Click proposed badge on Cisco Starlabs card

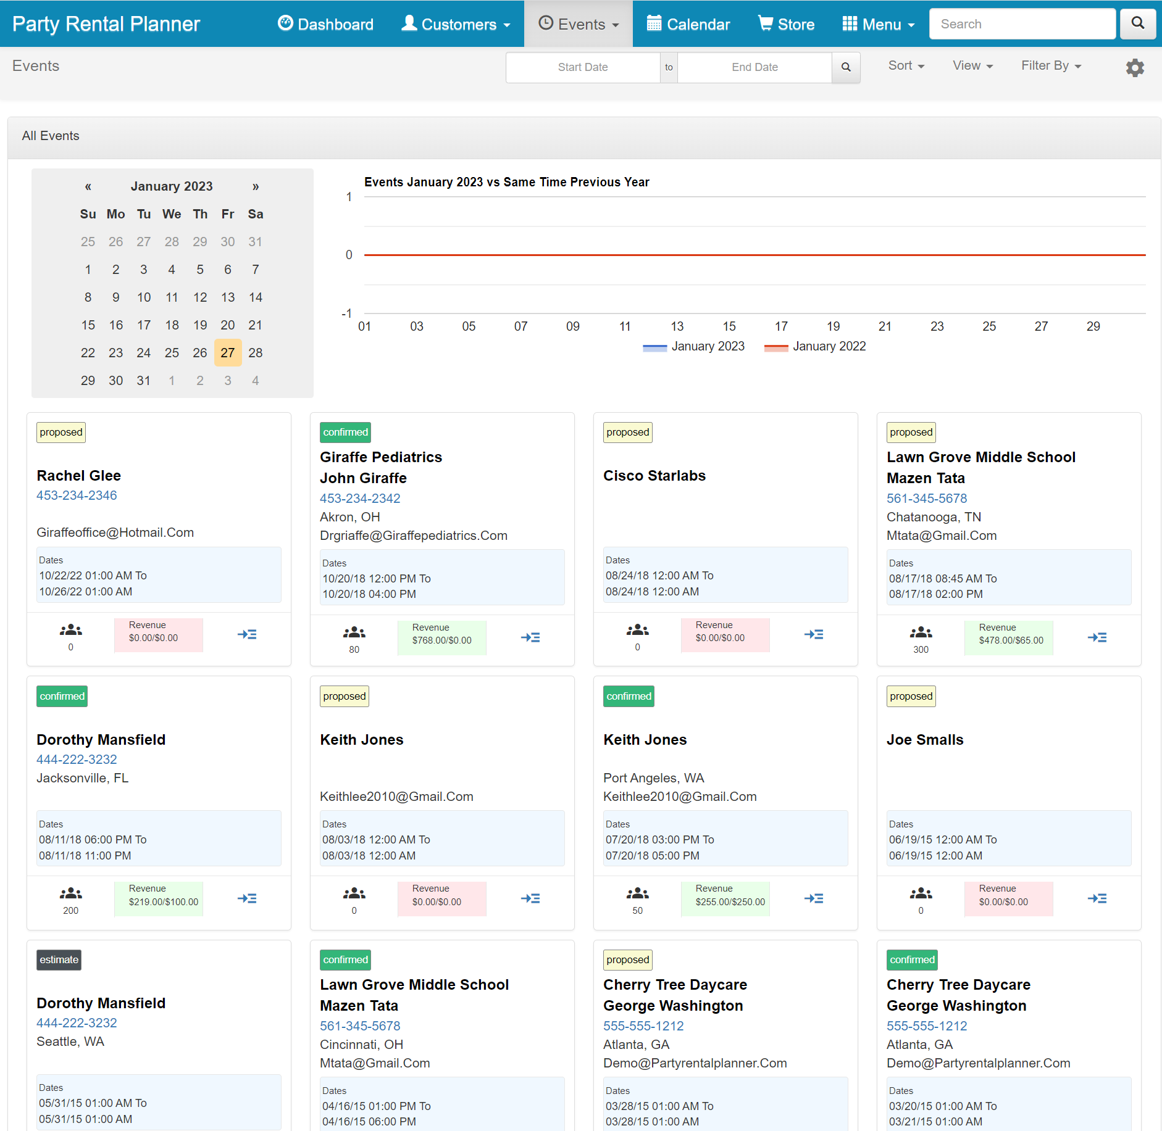627,433
